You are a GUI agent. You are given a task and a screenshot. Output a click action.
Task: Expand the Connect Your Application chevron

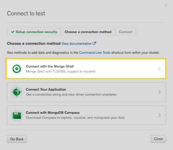(x=159, y=92)
